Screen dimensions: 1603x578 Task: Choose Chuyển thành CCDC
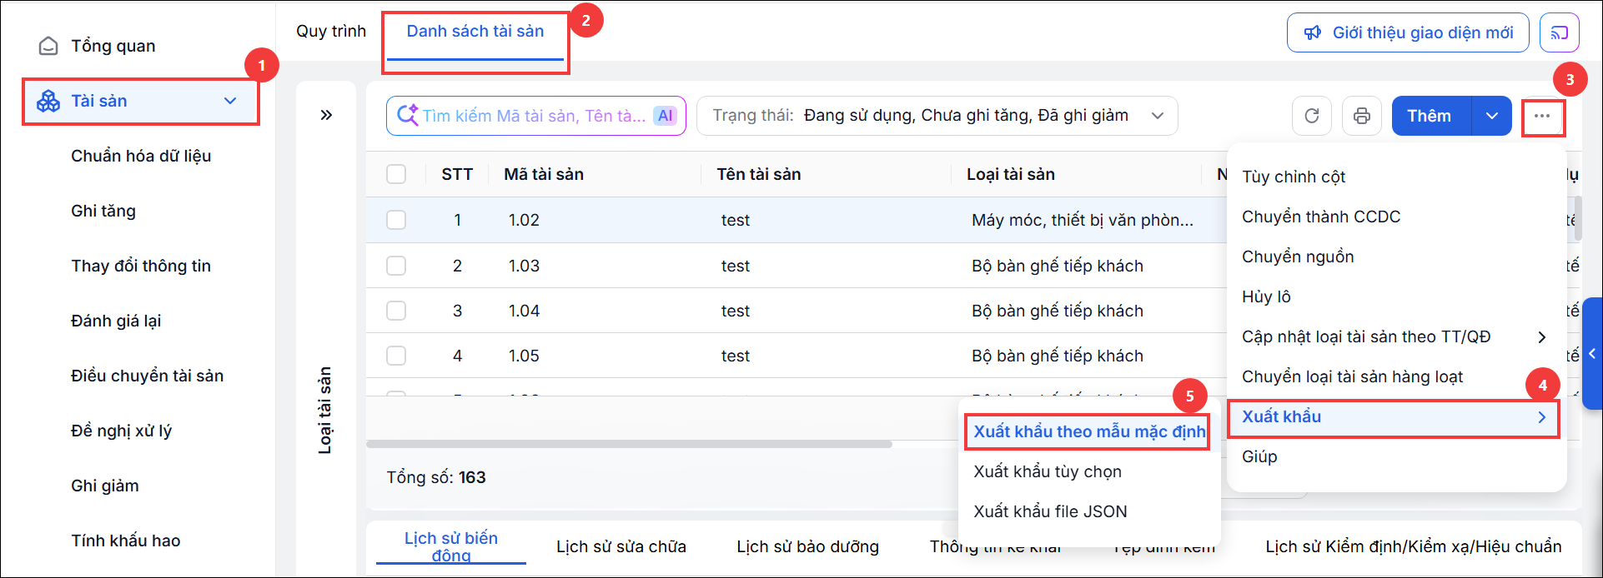[x=1396, y=217]
